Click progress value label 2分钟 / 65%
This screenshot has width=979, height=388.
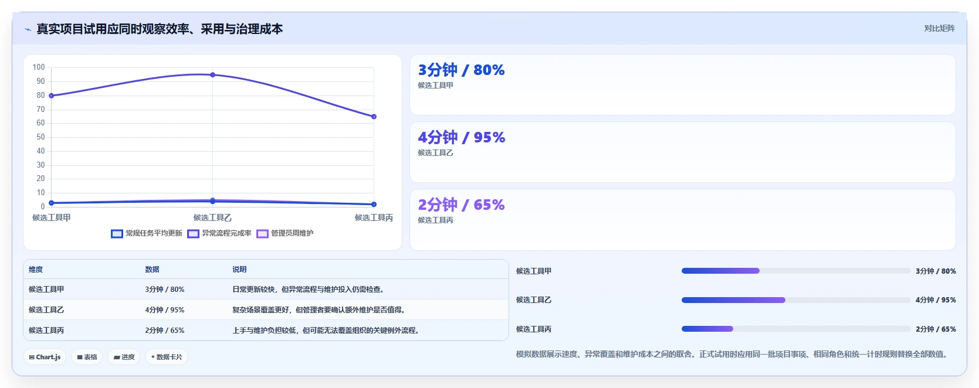pos(936,329)
